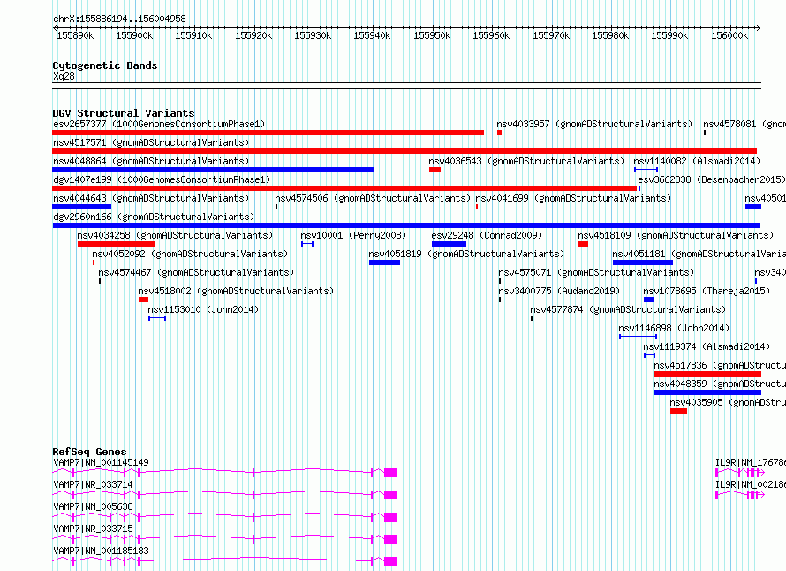Click nsv1146898 (John2014) variant label

tap(674, 328)
